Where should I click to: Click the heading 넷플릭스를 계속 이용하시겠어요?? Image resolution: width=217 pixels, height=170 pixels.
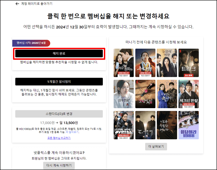[59, 153]
